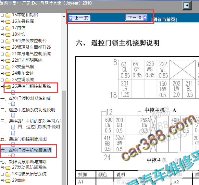The height and width of the screenshot is (185, 199).
Task: Click the tree panel vertical scrollbar thumb
Action: point(64,138)
